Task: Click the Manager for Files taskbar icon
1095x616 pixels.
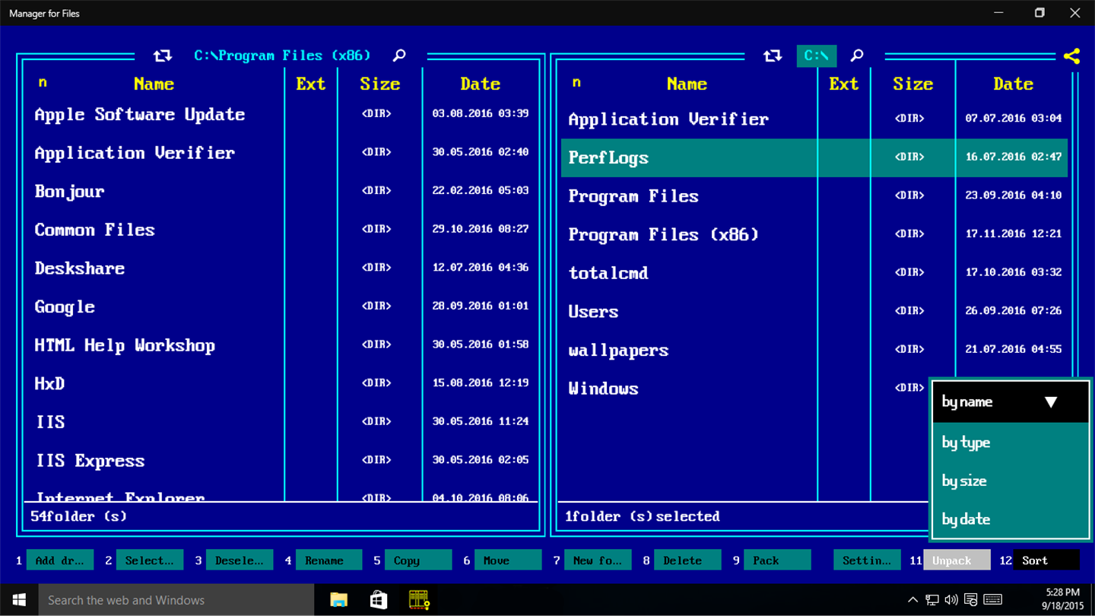Action: point(419,600)
